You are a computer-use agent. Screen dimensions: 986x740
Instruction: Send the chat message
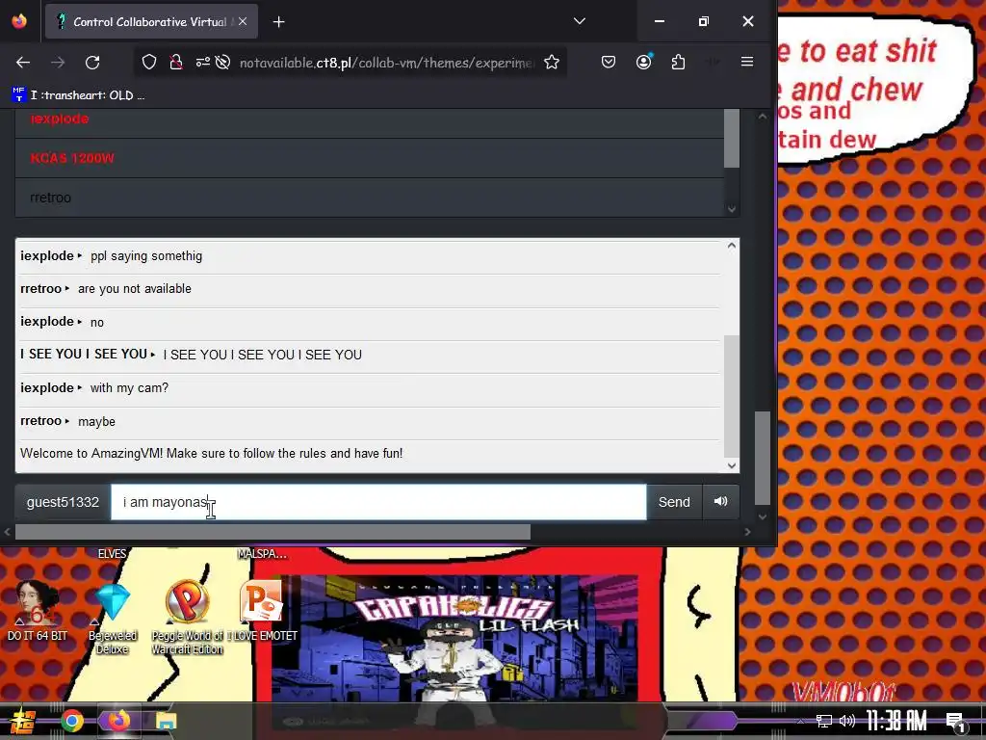[x=674, y=502]
